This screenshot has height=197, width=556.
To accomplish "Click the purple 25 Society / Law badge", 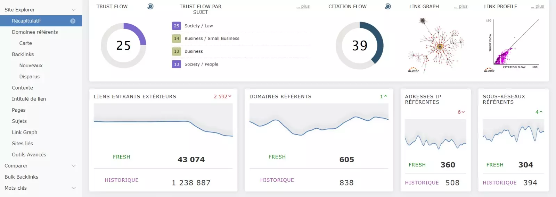I will (x=177, y=26).
